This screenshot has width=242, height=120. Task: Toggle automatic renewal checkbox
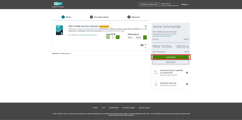point(69,35)
